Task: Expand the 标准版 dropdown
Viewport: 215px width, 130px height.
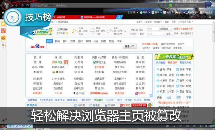Action: pyautogui.click(x=158, y=22)
